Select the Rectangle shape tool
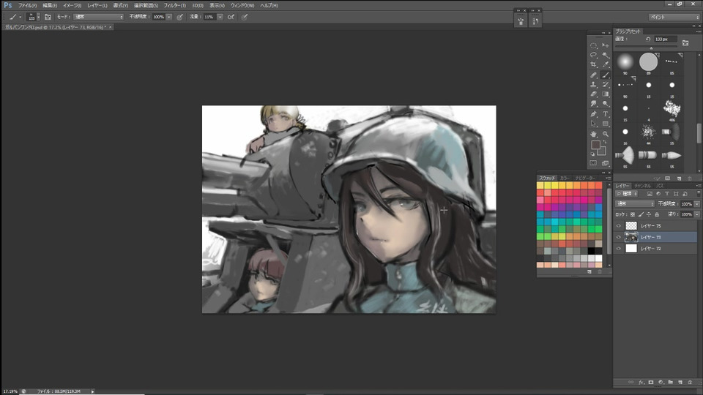Viewport: 703px width, 395px height. (x=606, y=124)
